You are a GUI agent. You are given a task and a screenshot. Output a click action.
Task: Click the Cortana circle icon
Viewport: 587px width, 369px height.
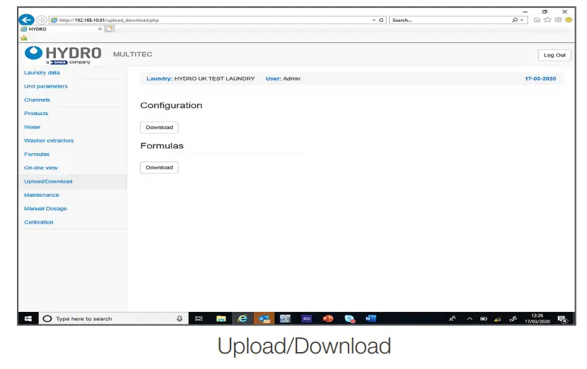(47, 319)
